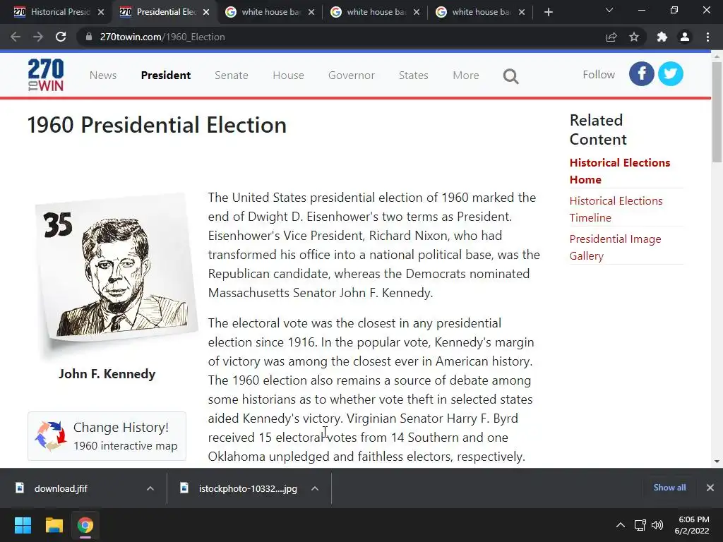Click Show all downloads
723x542 pixels.
click(x=669, y=488)
